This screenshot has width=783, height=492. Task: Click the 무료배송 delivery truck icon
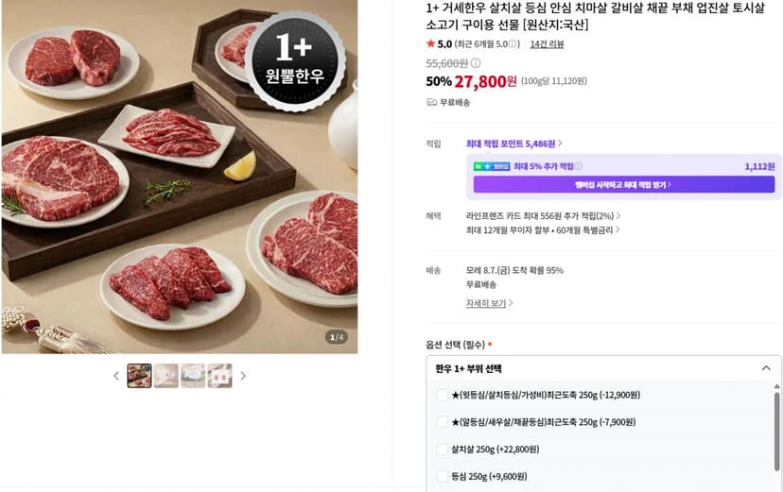coord(432,102)
